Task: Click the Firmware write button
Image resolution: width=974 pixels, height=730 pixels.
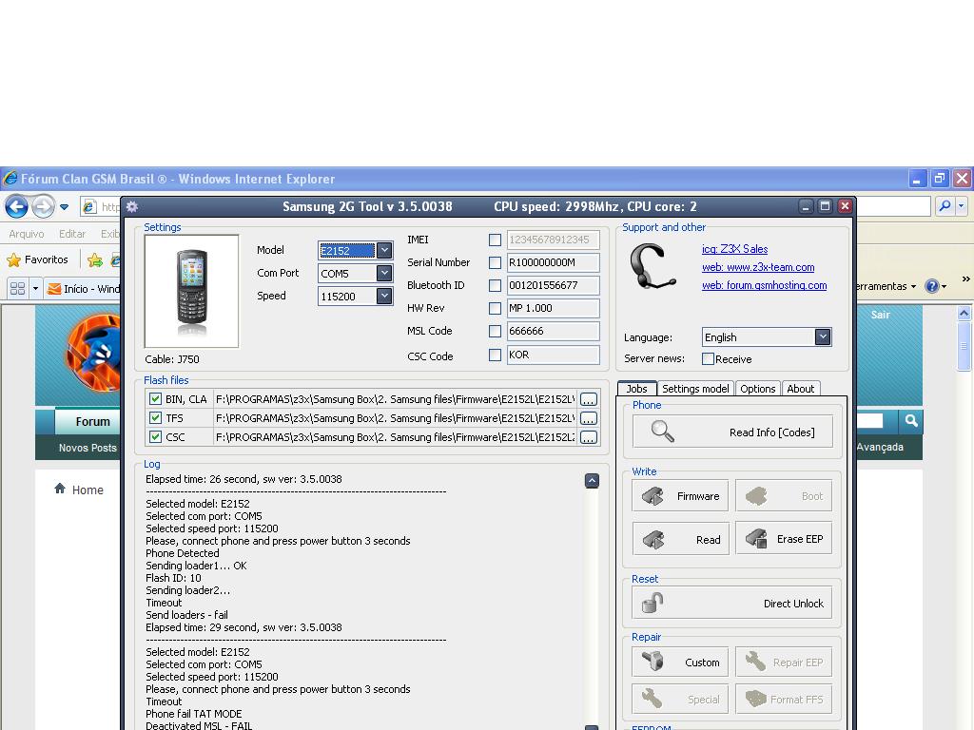Action: coord(680,496)
